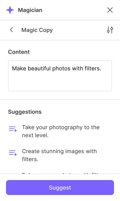Click the 'Suggestions' section heading
Image resolution: width=120 pixels, height=201 pixels.
click(25, 112)
